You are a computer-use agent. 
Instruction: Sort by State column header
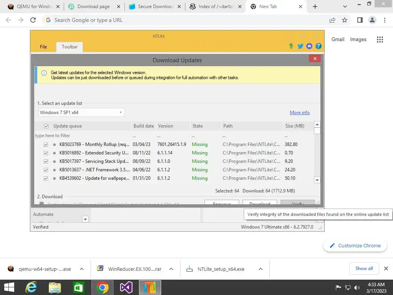pos(205,126)
